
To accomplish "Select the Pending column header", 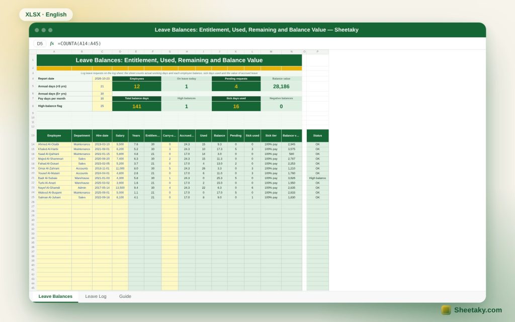I will pos(236,135).
